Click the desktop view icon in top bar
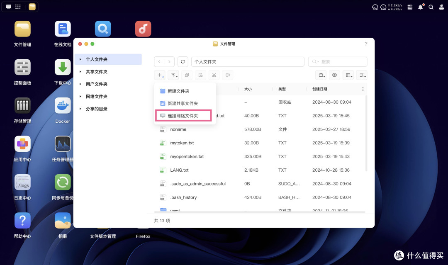448x265 pixels. (9, 7)
